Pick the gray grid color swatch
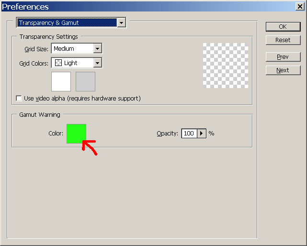 tap(85, 81)
